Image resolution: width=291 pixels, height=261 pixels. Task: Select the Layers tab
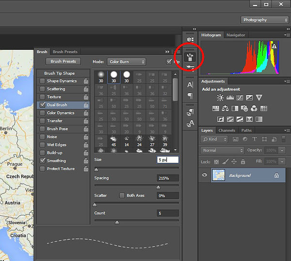[x=207, y=130]
